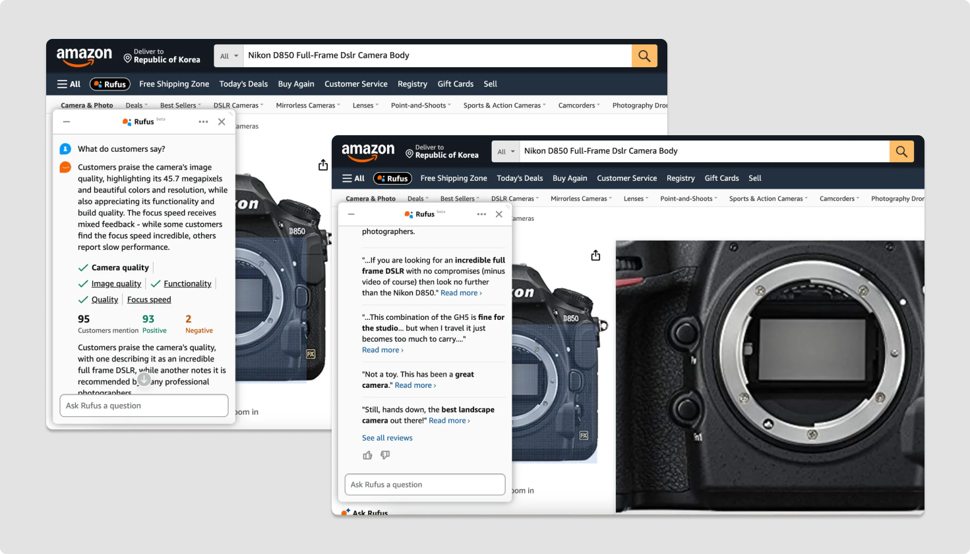Click the Rufus pill button in back window
The height and width of the screenshot is (554, 970).
point(110,84)
